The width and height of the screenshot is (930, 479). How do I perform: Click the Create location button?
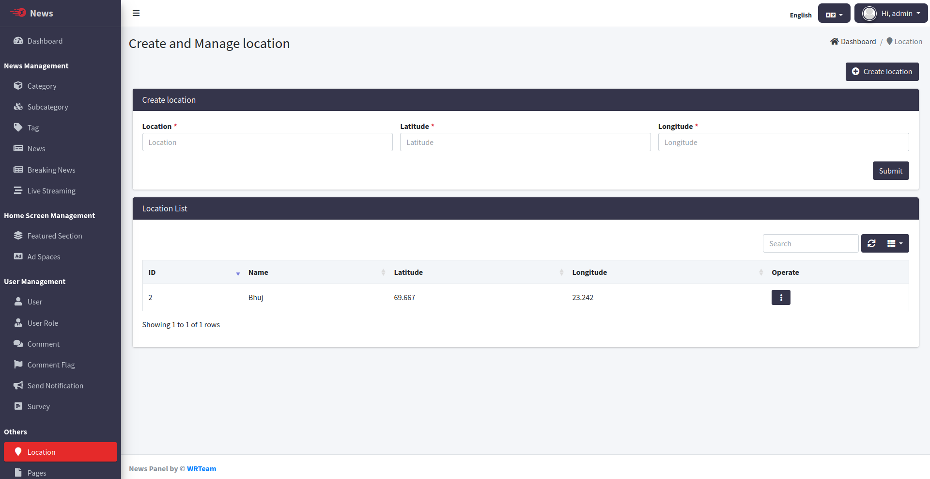tap(882, 72)
